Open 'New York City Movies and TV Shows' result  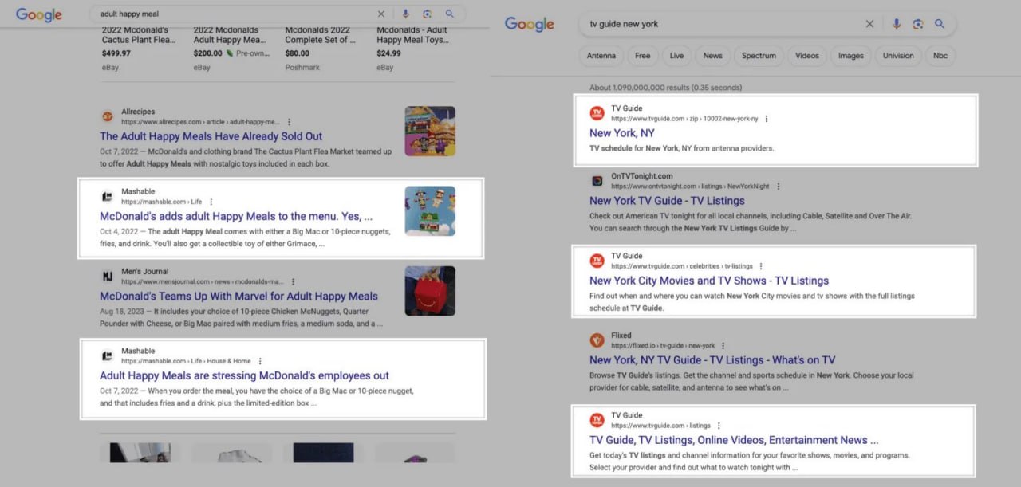coord(709,281)
